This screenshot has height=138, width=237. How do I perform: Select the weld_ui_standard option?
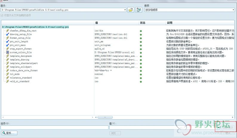pos(19,81)
